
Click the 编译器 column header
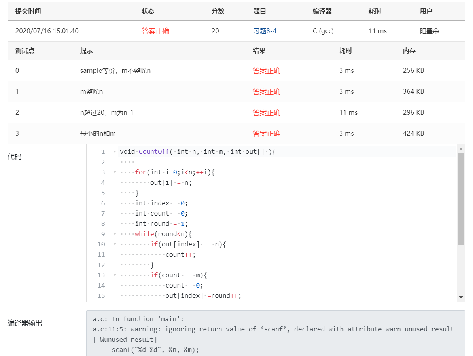click(322, 11)
